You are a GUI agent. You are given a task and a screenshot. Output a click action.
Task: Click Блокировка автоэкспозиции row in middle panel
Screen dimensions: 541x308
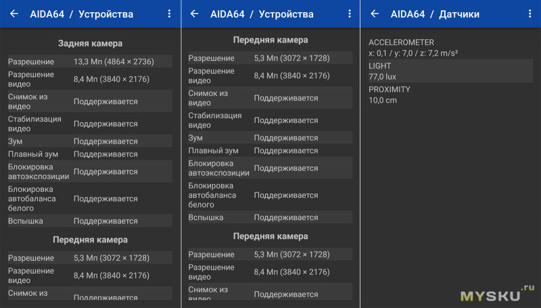(x=270, y=168)
